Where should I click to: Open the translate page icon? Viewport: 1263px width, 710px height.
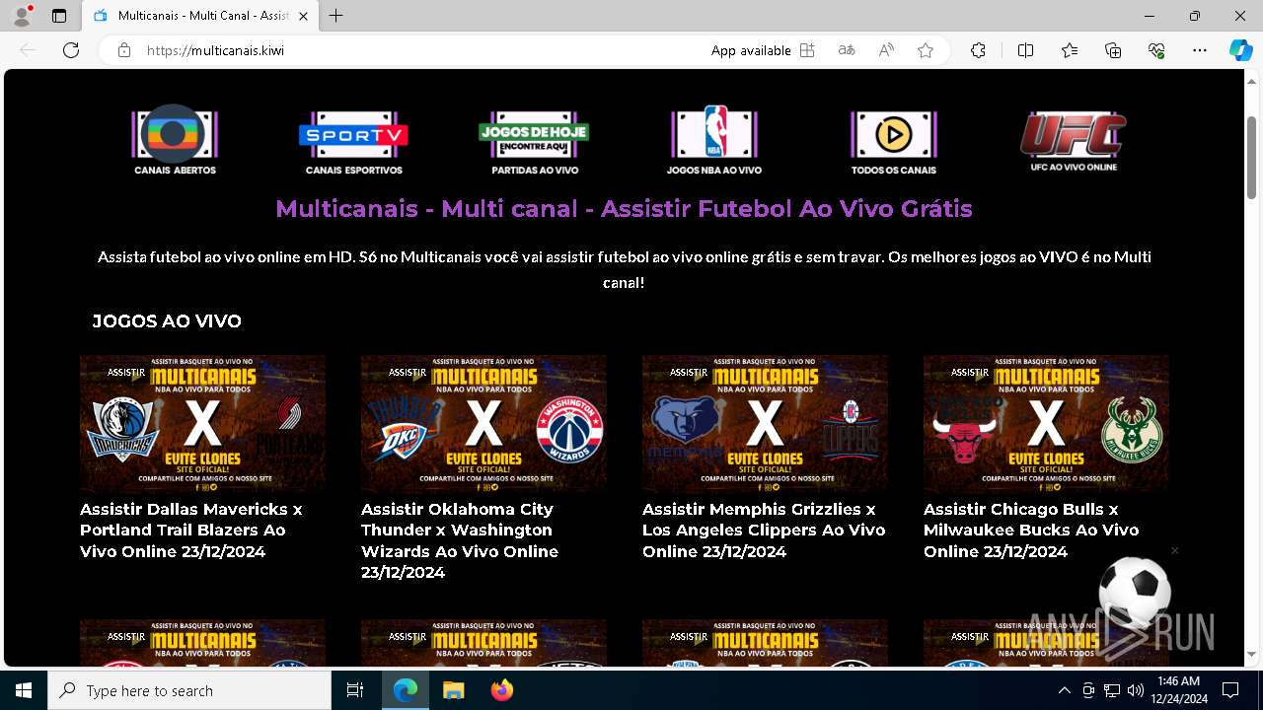tap(847, 50)
